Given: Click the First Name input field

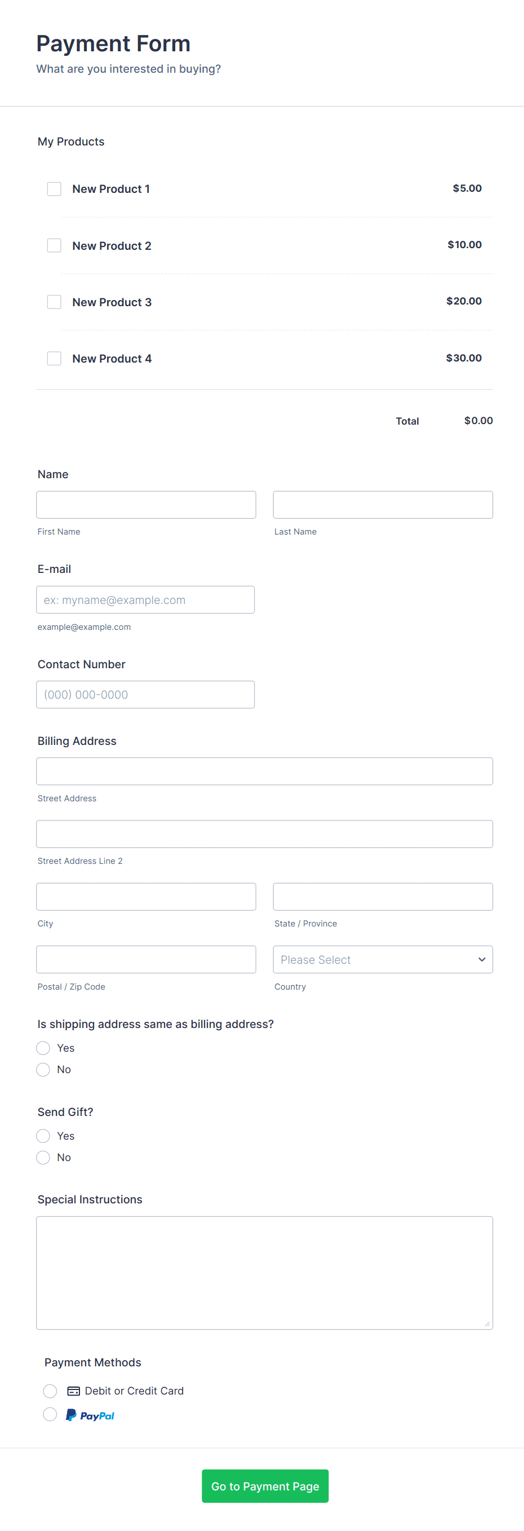Looking at the screenshot, I should click(x=145, y=504).
